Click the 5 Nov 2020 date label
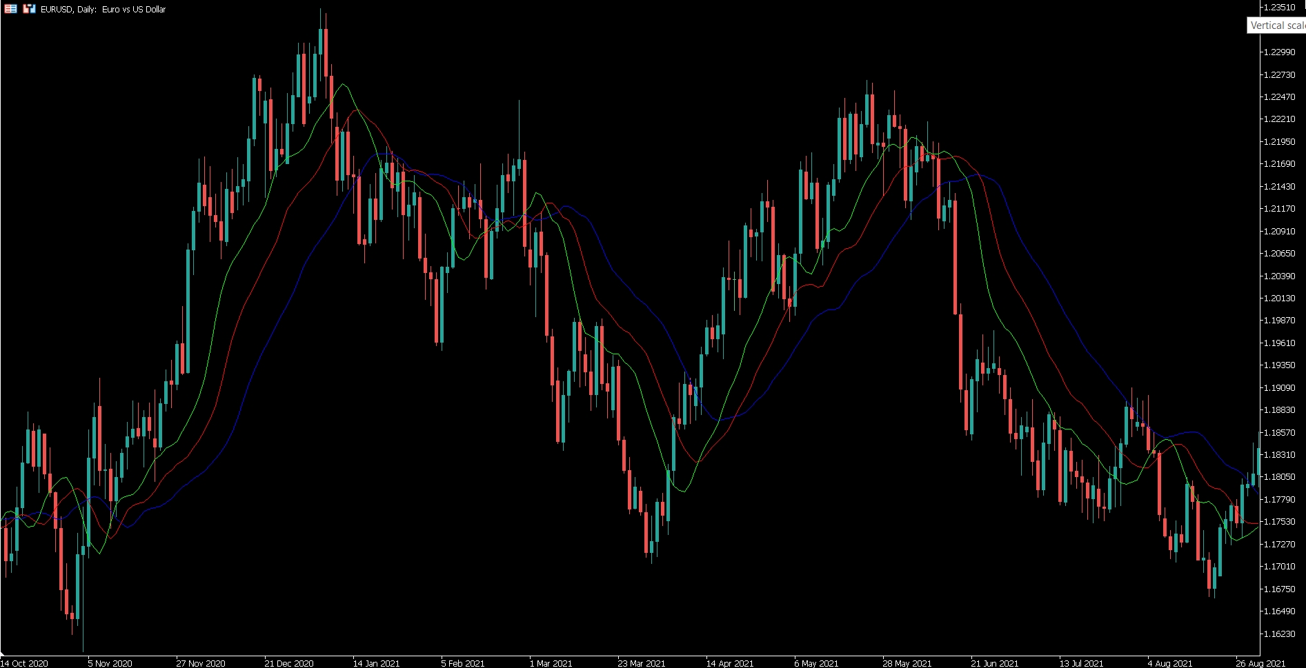Screen dimensions: 1306x668 tap(110, 663)
